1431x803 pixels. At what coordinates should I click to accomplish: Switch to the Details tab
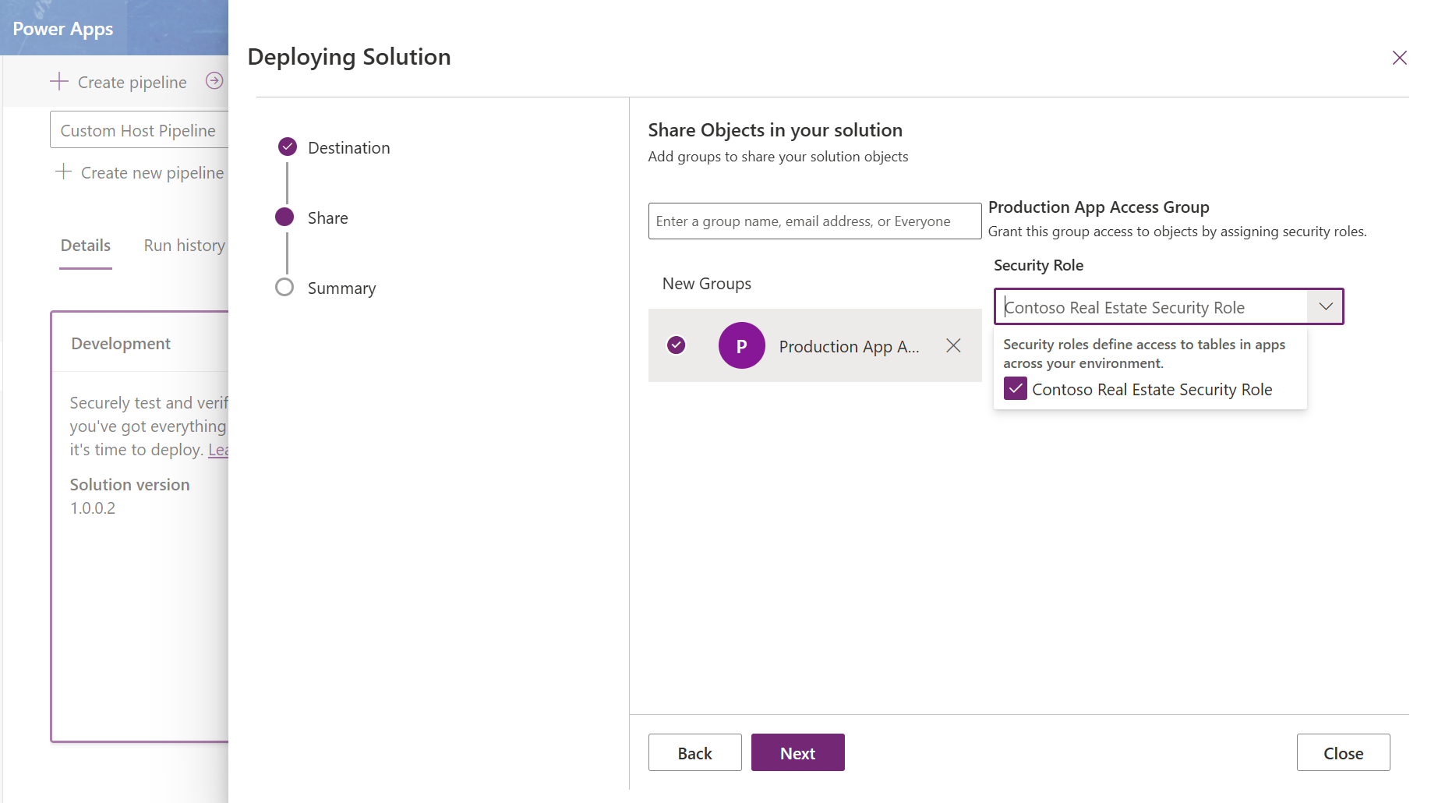[x=86, y=246]
